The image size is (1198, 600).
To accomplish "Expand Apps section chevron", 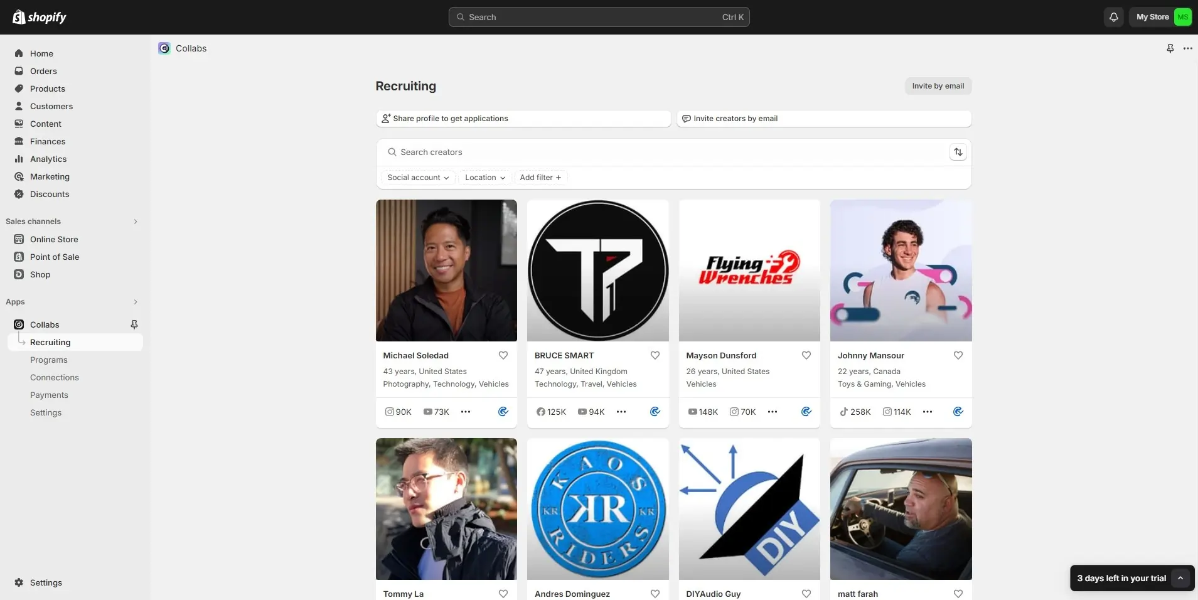I will coord(135,302).
